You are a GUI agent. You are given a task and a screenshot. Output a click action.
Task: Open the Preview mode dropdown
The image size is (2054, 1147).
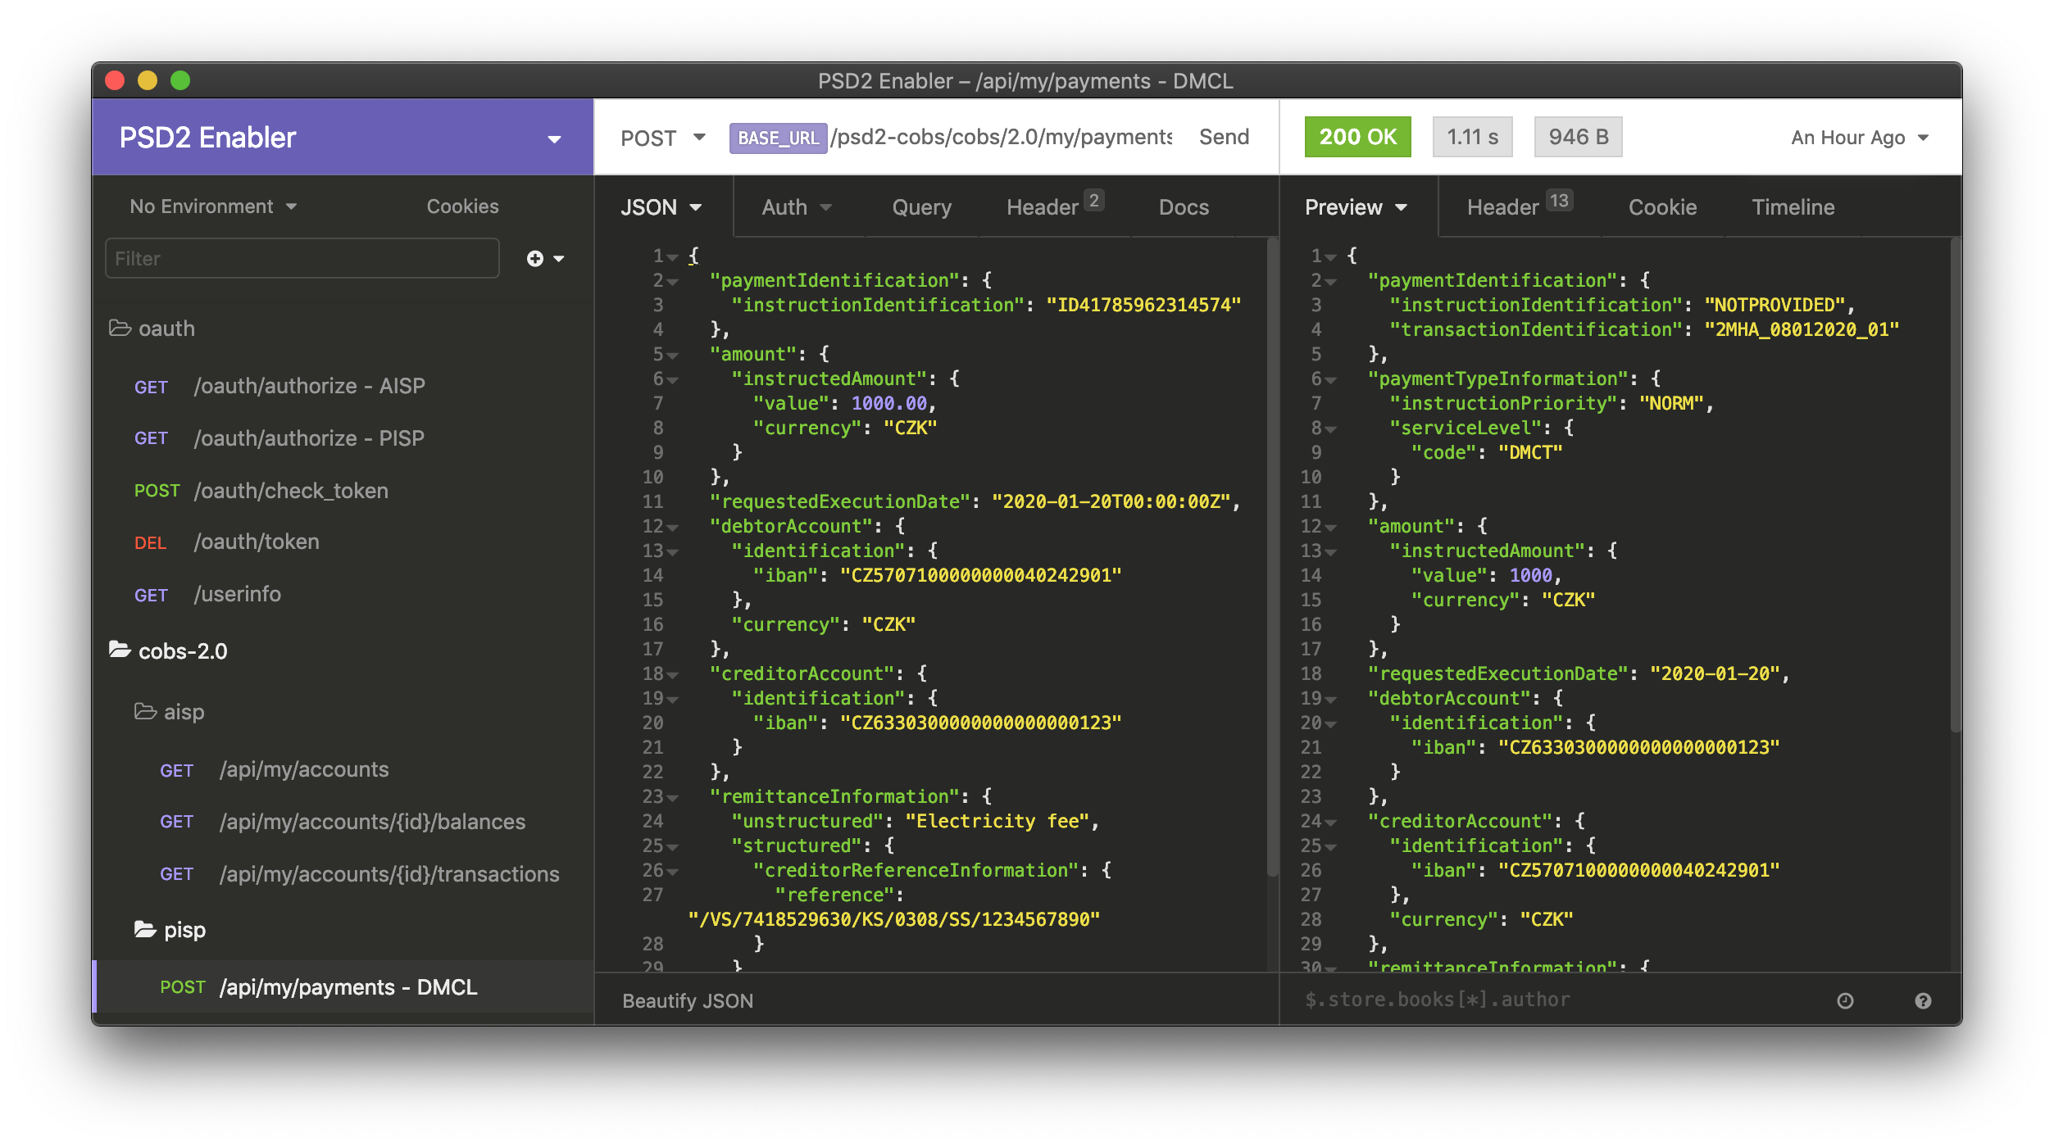[1356, 207]
